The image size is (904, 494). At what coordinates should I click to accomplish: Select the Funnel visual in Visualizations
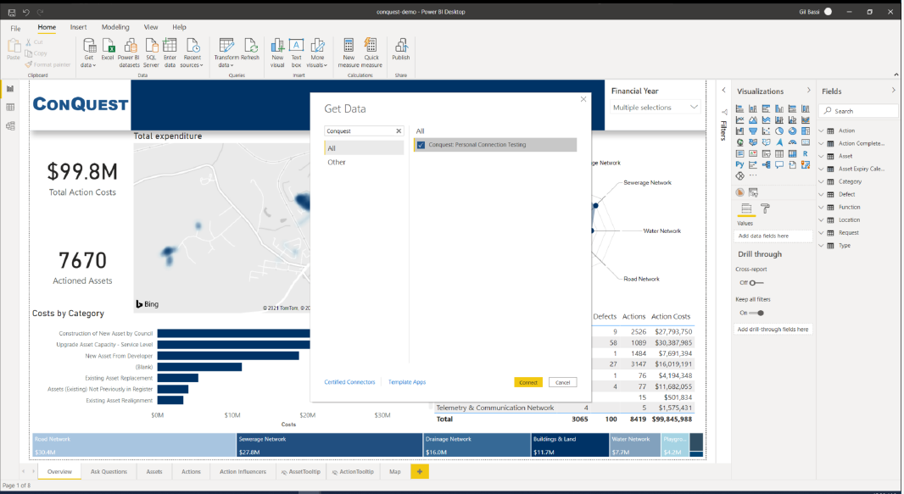(x=753, y=131)
